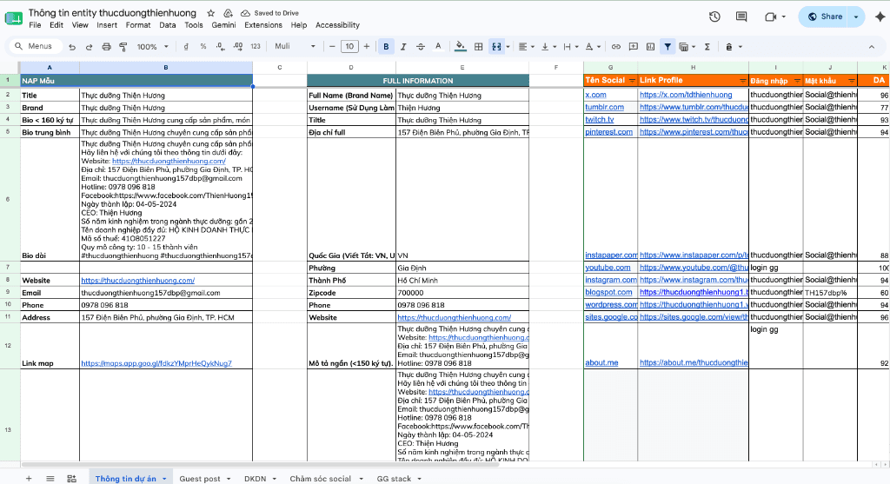Viewport: 890px width, 484px height.
Task: Open the x.com link
Action: pyautogui.click(x=595, y=95)
